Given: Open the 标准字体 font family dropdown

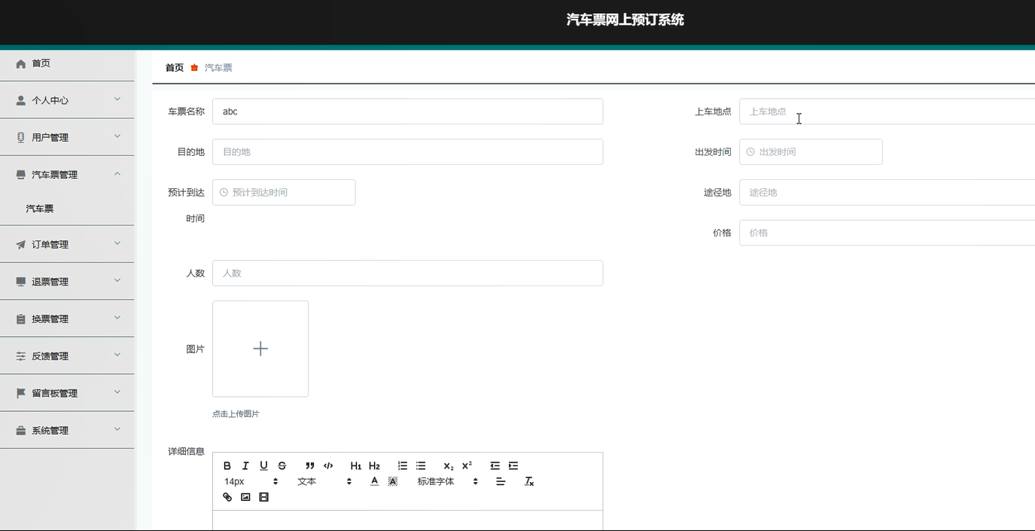Looking at the screenshot, I should (448, 481).
